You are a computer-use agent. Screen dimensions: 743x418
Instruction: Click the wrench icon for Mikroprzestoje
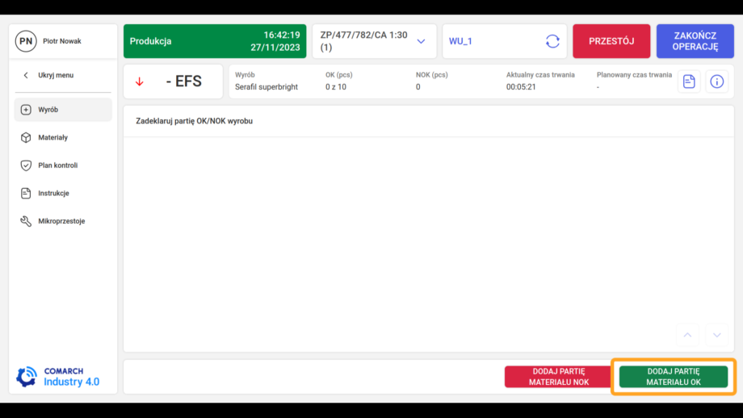26,221
